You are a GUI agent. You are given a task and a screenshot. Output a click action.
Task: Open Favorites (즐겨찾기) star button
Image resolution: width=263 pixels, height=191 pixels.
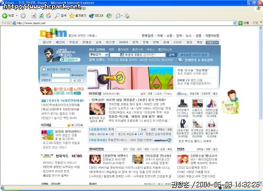77,16
